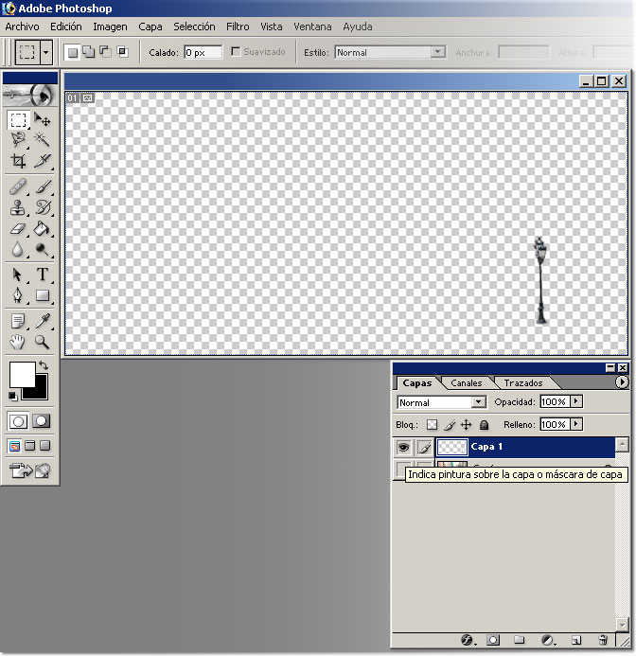Select the Zoom magnifier tool
The image size is (636, 656).
(x=43, y=343)
